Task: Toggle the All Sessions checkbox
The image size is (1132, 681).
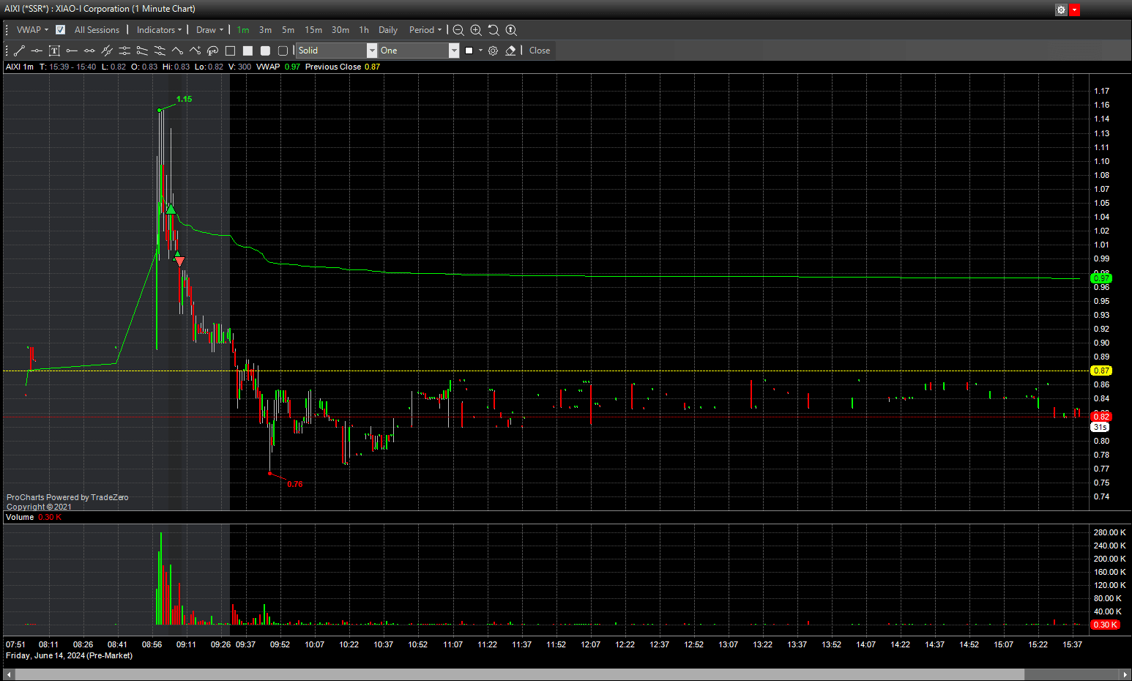Action: point(60,30)
